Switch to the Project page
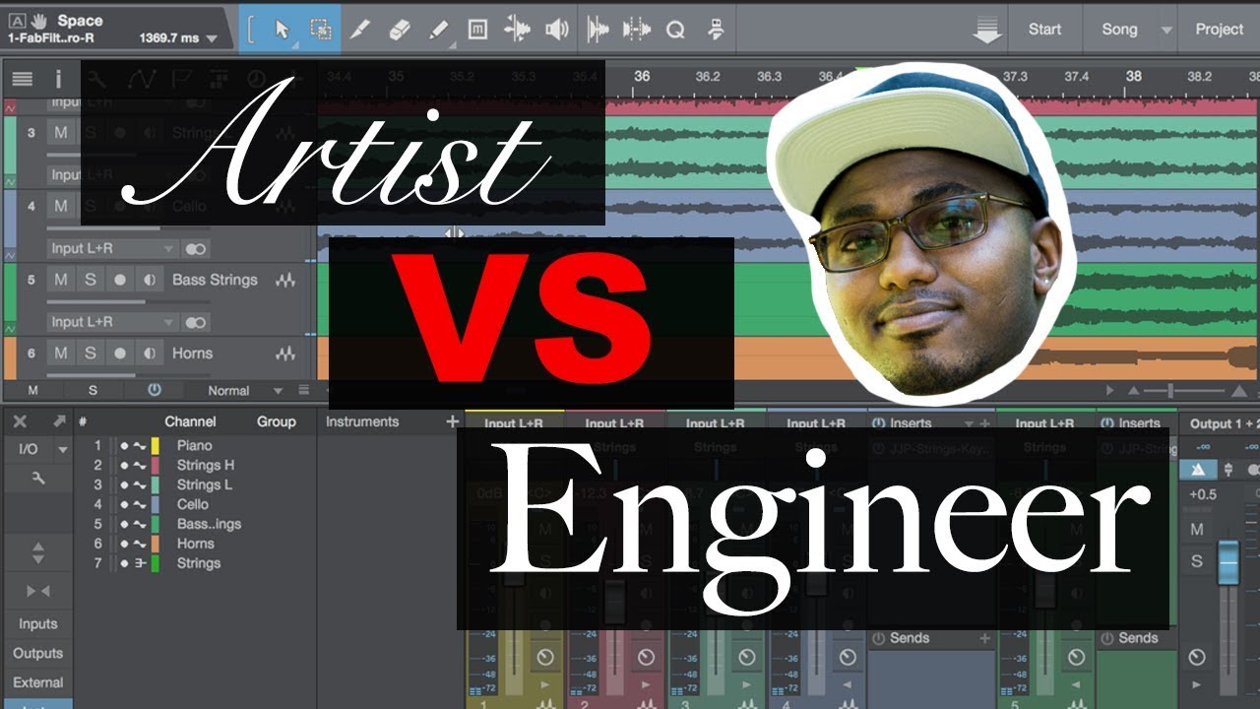This screenshot has width=1260, height=709. (1219, 30)
